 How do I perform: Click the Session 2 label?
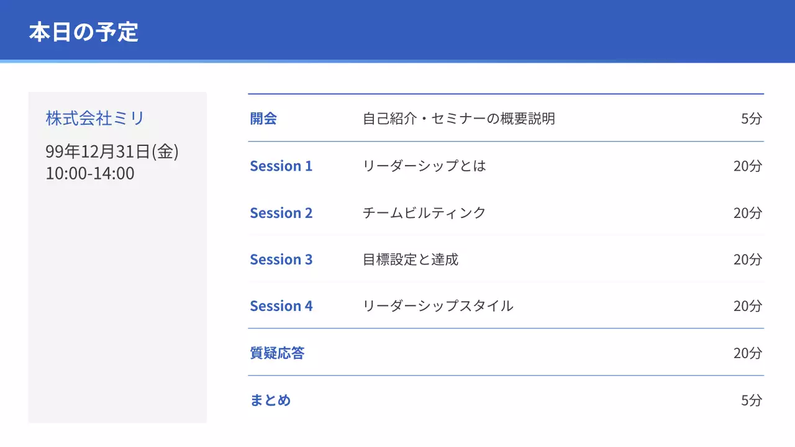point(281,213)
